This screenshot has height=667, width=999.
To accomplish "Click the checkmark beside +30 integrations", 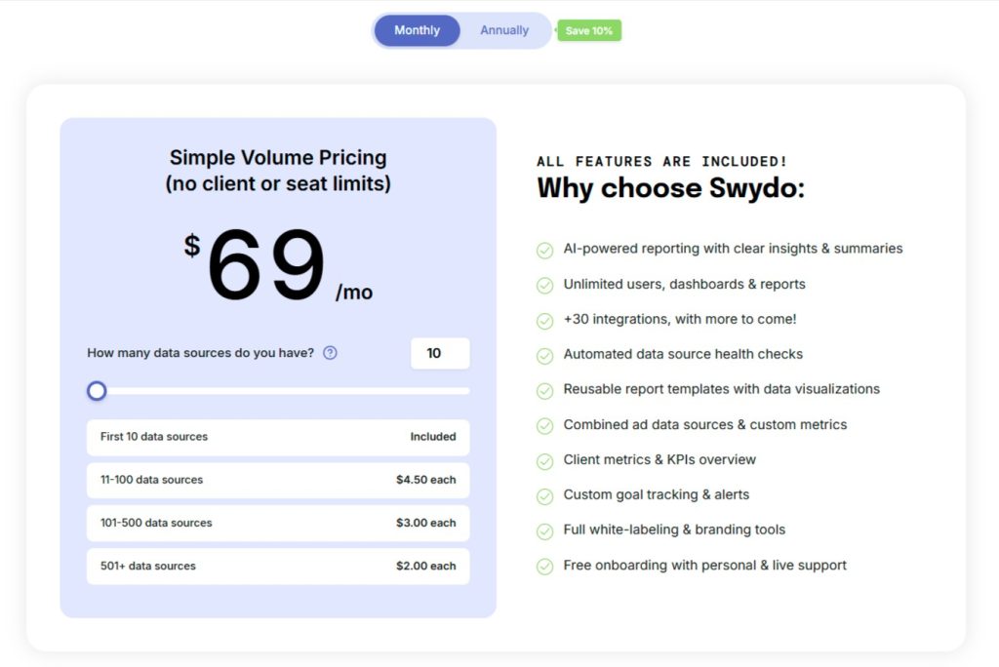I will tap(544, 320).
